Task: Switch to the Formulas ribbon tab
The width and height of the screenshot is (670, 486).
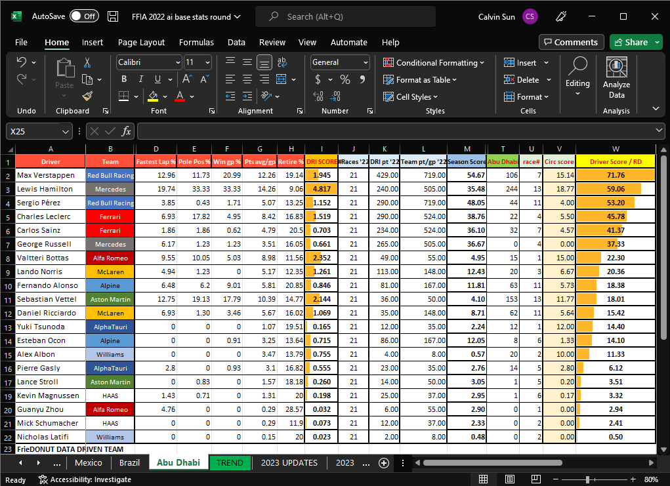Action: (x=196, y=42)
